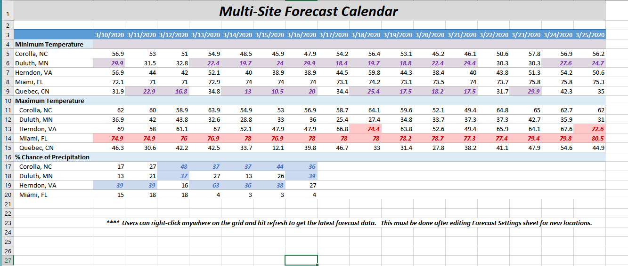
Task: Click Miami max temperature value 80.5
Action: [596, 138]
